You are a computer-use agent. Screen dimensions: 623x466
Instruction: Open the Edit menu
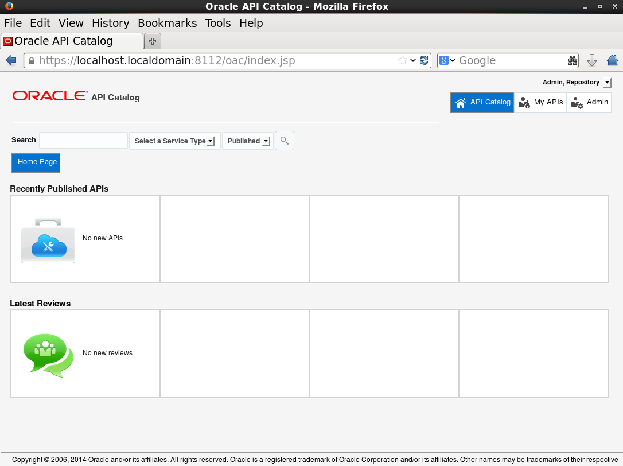click(40, 23)
